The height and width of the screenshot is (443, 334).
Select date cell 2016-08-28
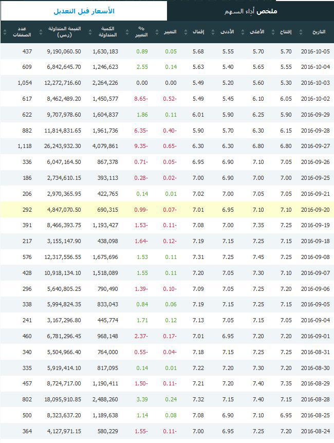point(316,399)
